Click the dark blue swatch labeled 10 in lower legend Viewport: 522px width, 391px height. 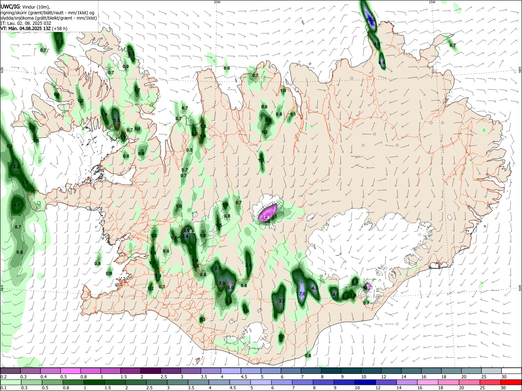pos(364,382)
